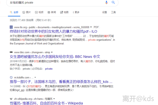
Task: Click the www.bbc.com zhongwen breadcrumb URL
Action: [32, 52]
